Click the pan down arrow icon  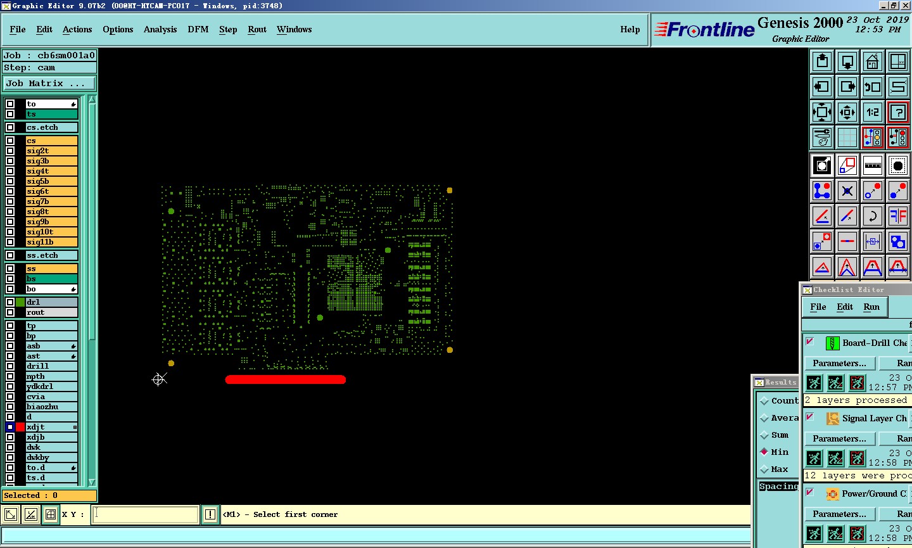coord(847,61)
